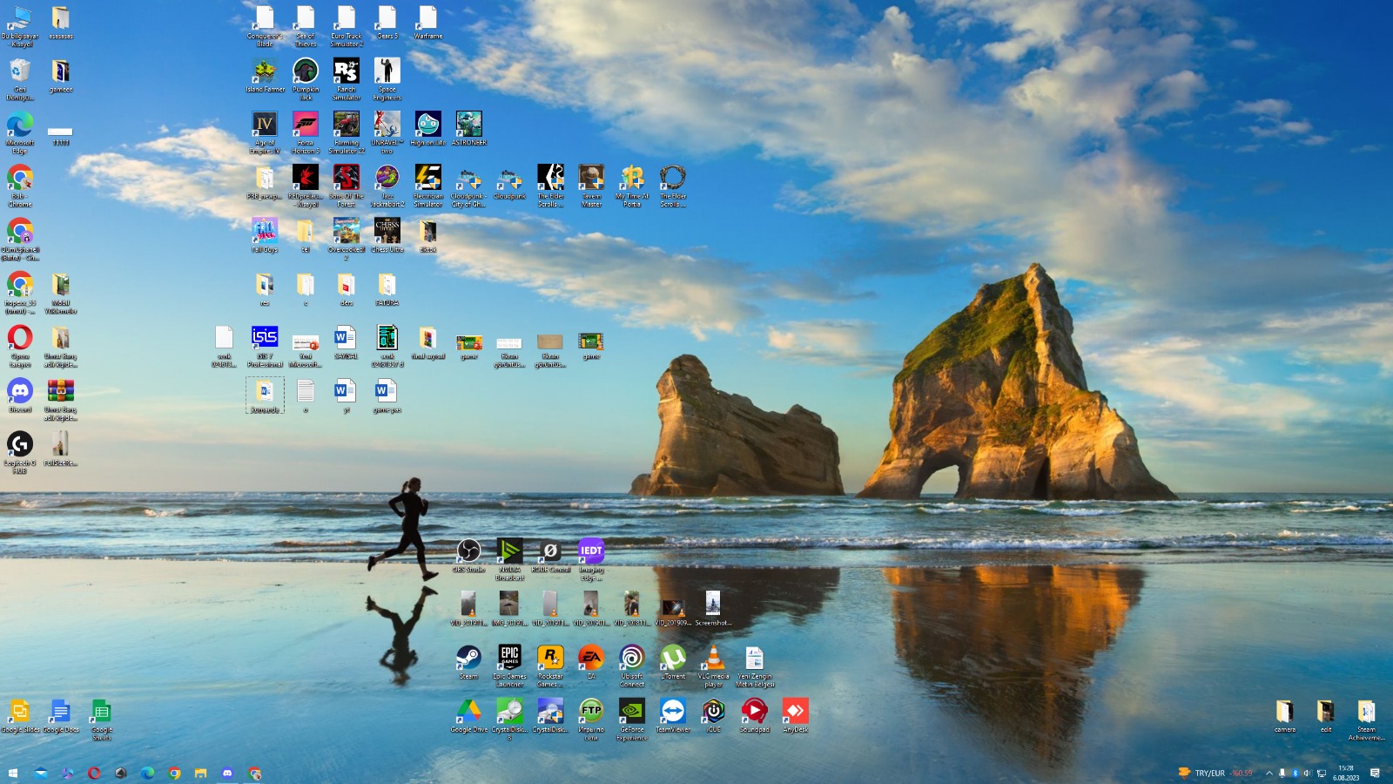
Task: Open the ISIS 7 Professional shortcut
Action: coord(265,345)
